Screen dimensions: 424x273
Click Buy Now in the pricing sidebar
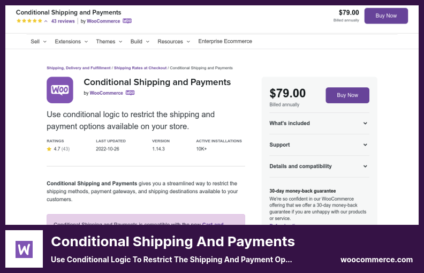pos(347,95)
